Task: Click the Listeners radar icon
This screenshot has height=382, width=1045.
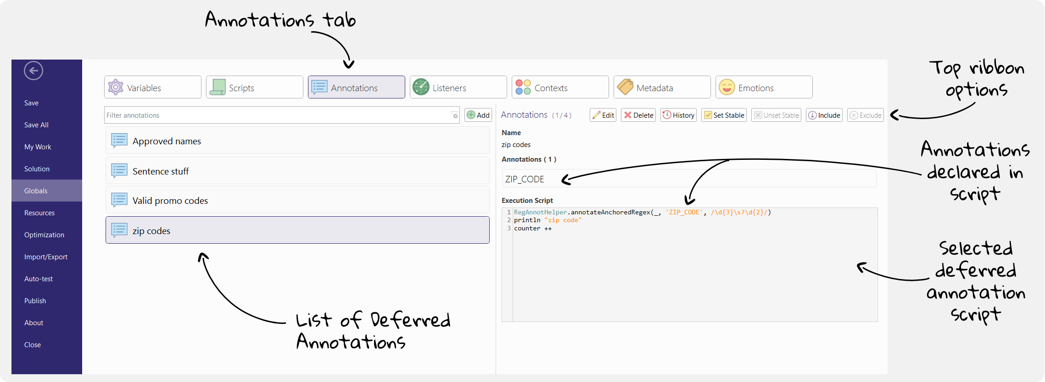Action: tap(421, 87)
